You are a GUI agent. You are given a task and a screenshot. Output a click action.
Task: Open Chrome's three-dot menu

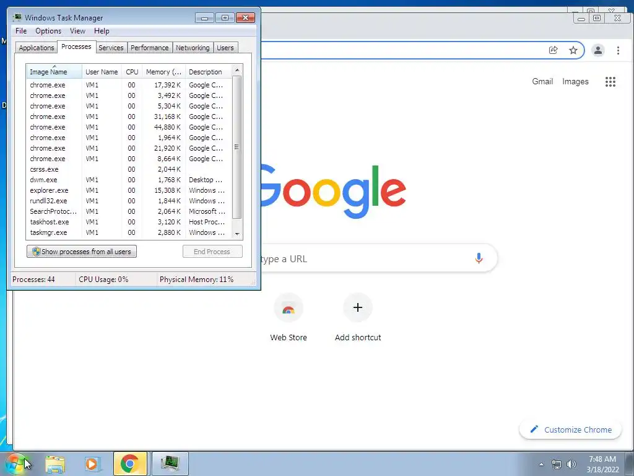click(618, 50)
